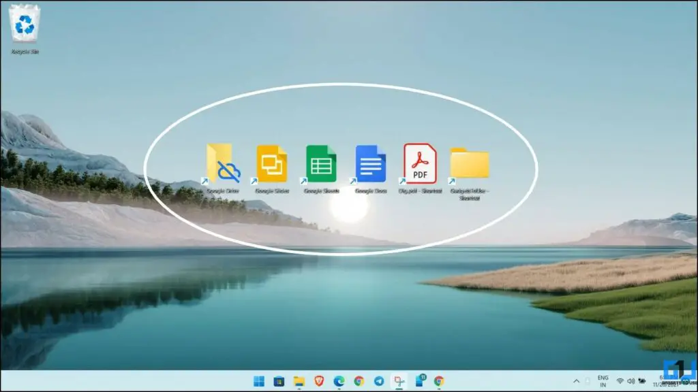Select the active Snipping Tool taskbar icon
The width and height of the screenshot is (698, 392).
tap(398, 380)
